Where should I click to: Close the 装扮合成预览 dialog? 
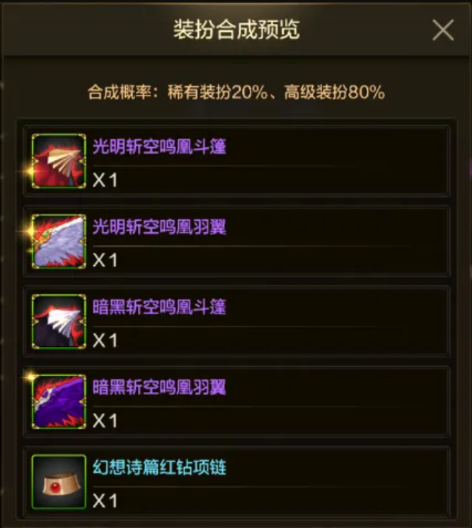pyautogui.click(x=443, y=30)
